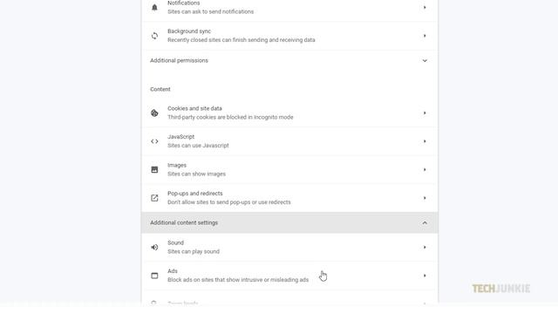Open Pop-ups and redirects settings
Image resolution: width=558 pixels, height=314 pixels.
289,198
